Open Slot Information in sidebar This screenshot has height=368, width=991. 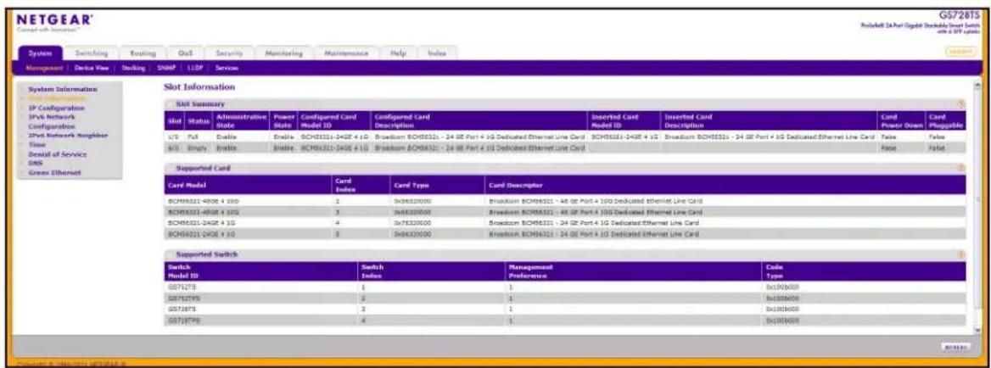click(x=57, y=99)
